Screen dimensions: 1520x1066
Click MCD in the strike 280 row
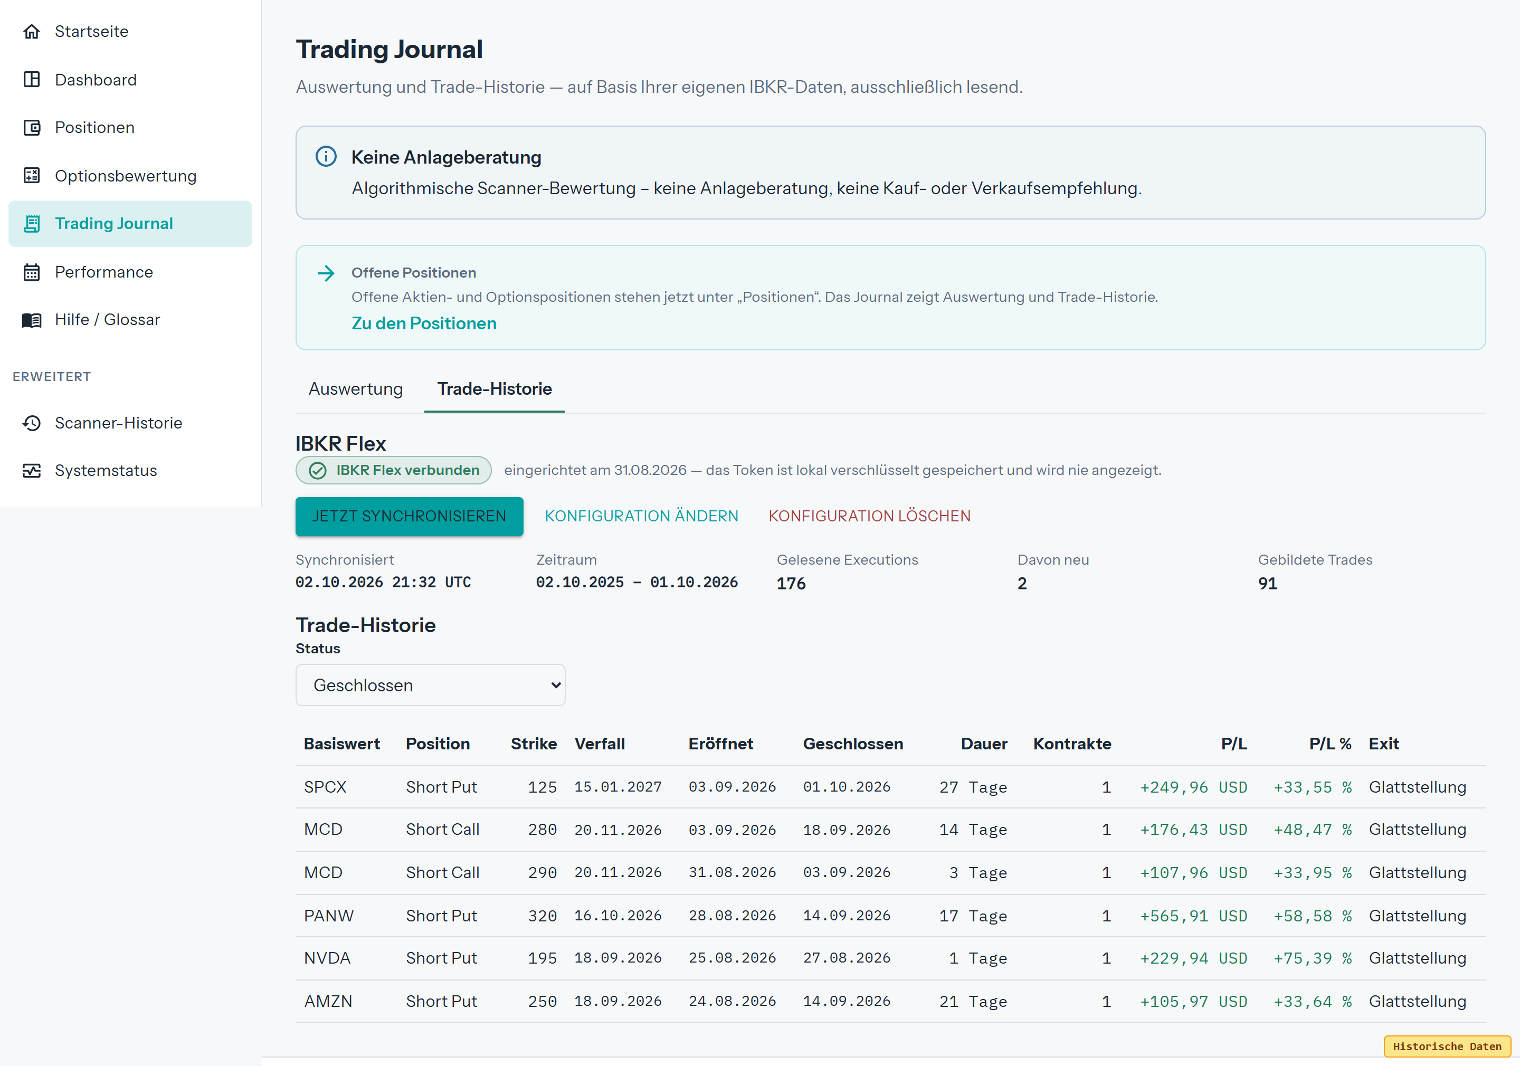click(x=323, y=829)
